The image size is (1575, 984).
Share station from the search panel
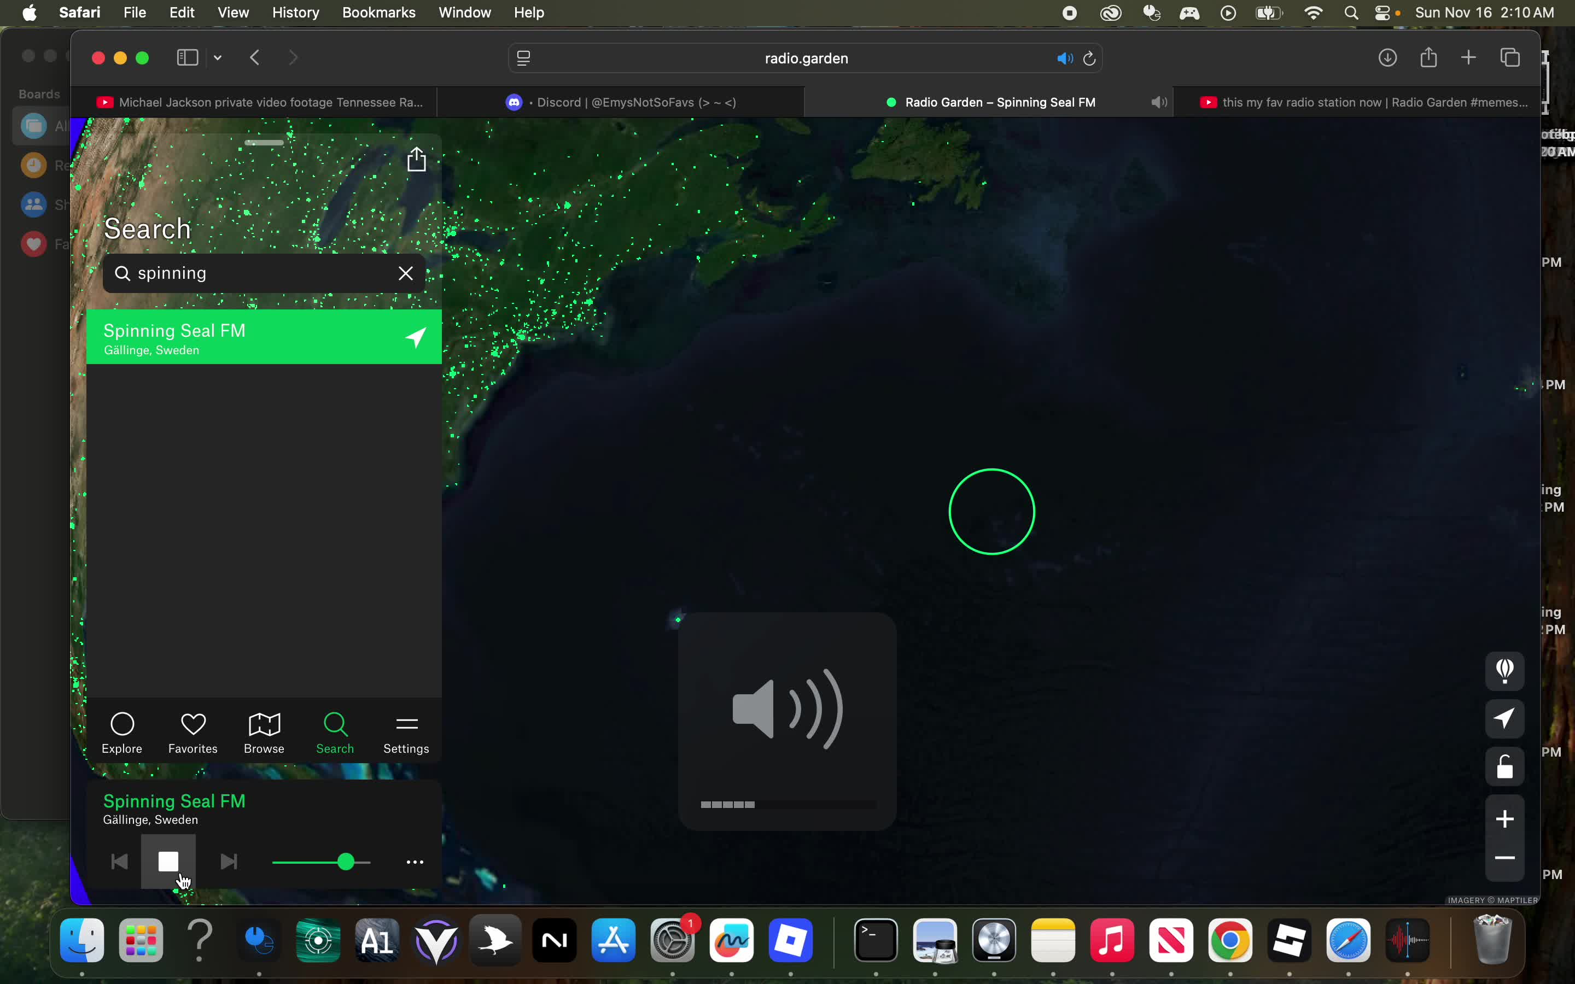(417, 160)
